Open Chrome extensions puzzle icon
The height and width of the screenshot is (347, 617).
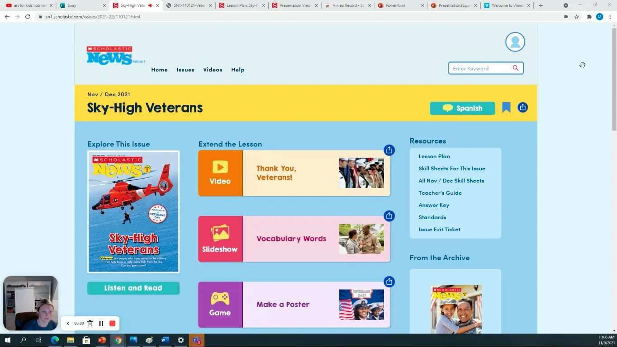coord(589,17)
